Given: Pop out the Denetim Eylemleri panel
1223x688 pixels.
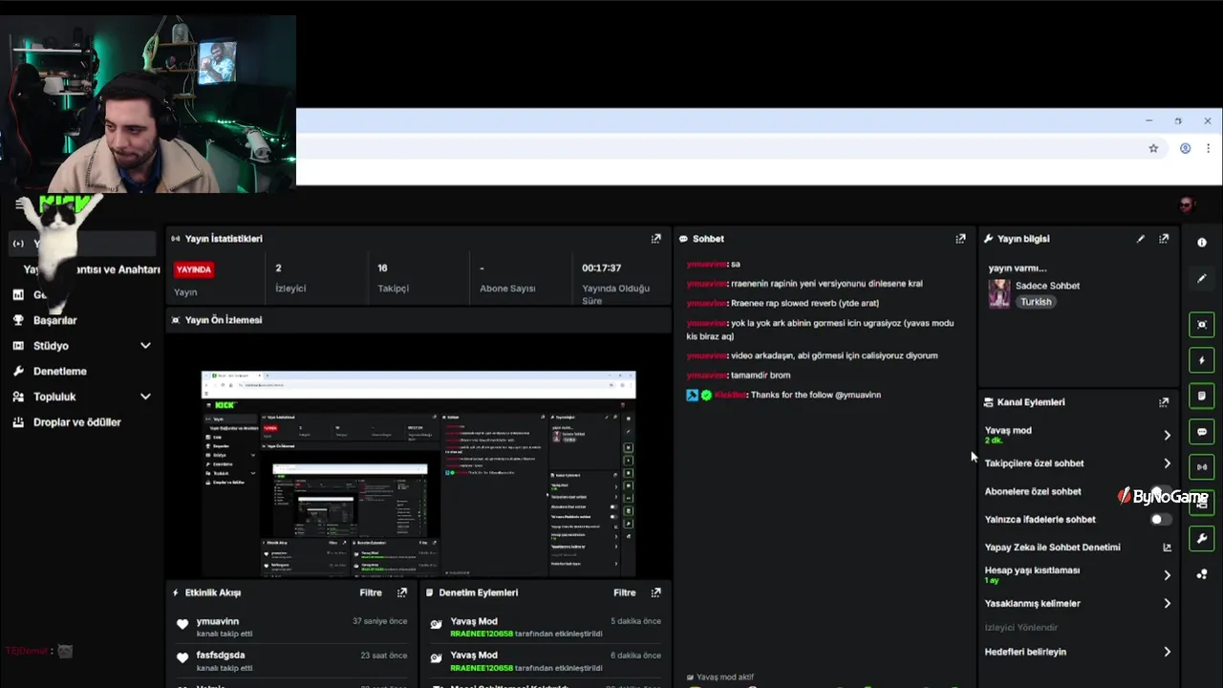Looking at the screenshot, I should [x=655, y=592].
